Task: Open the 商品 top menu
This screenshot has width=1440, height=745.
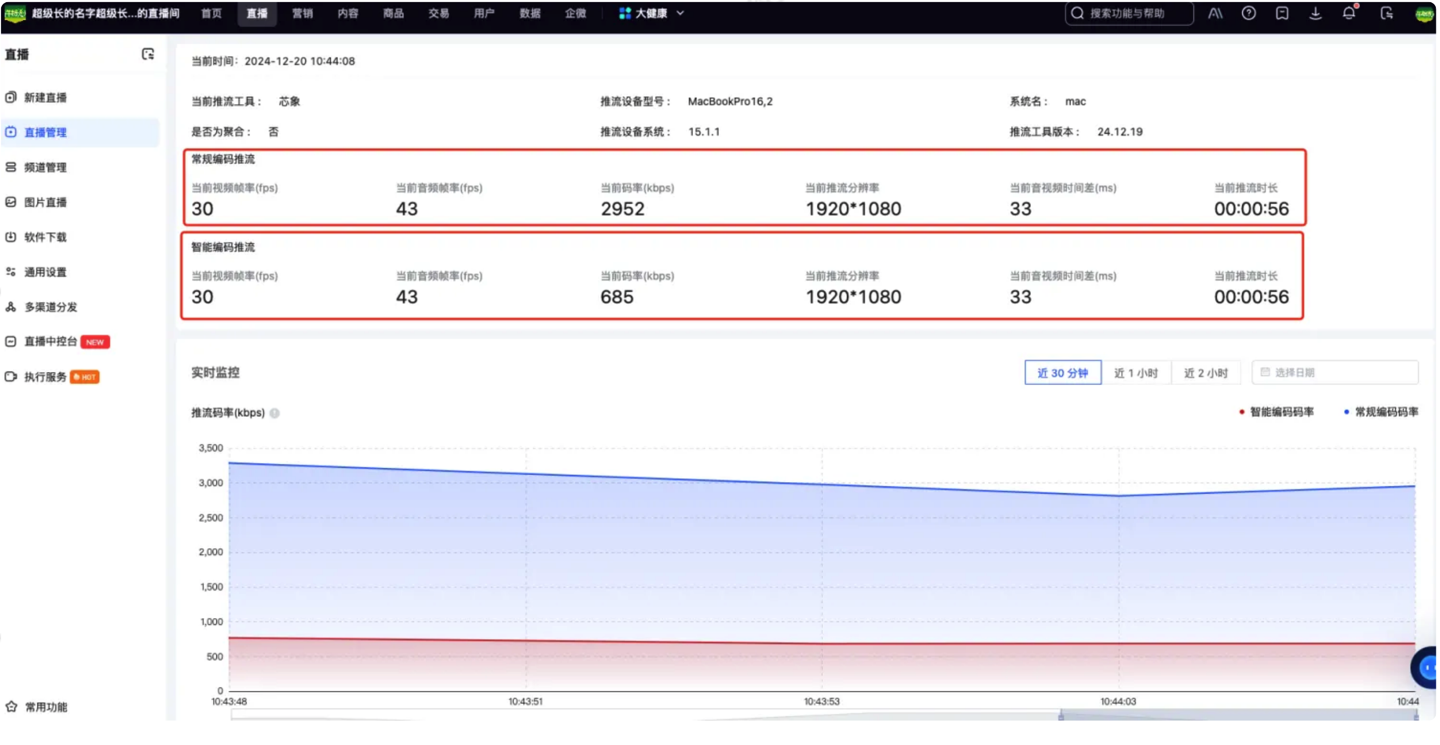Action: click(393, 14)
